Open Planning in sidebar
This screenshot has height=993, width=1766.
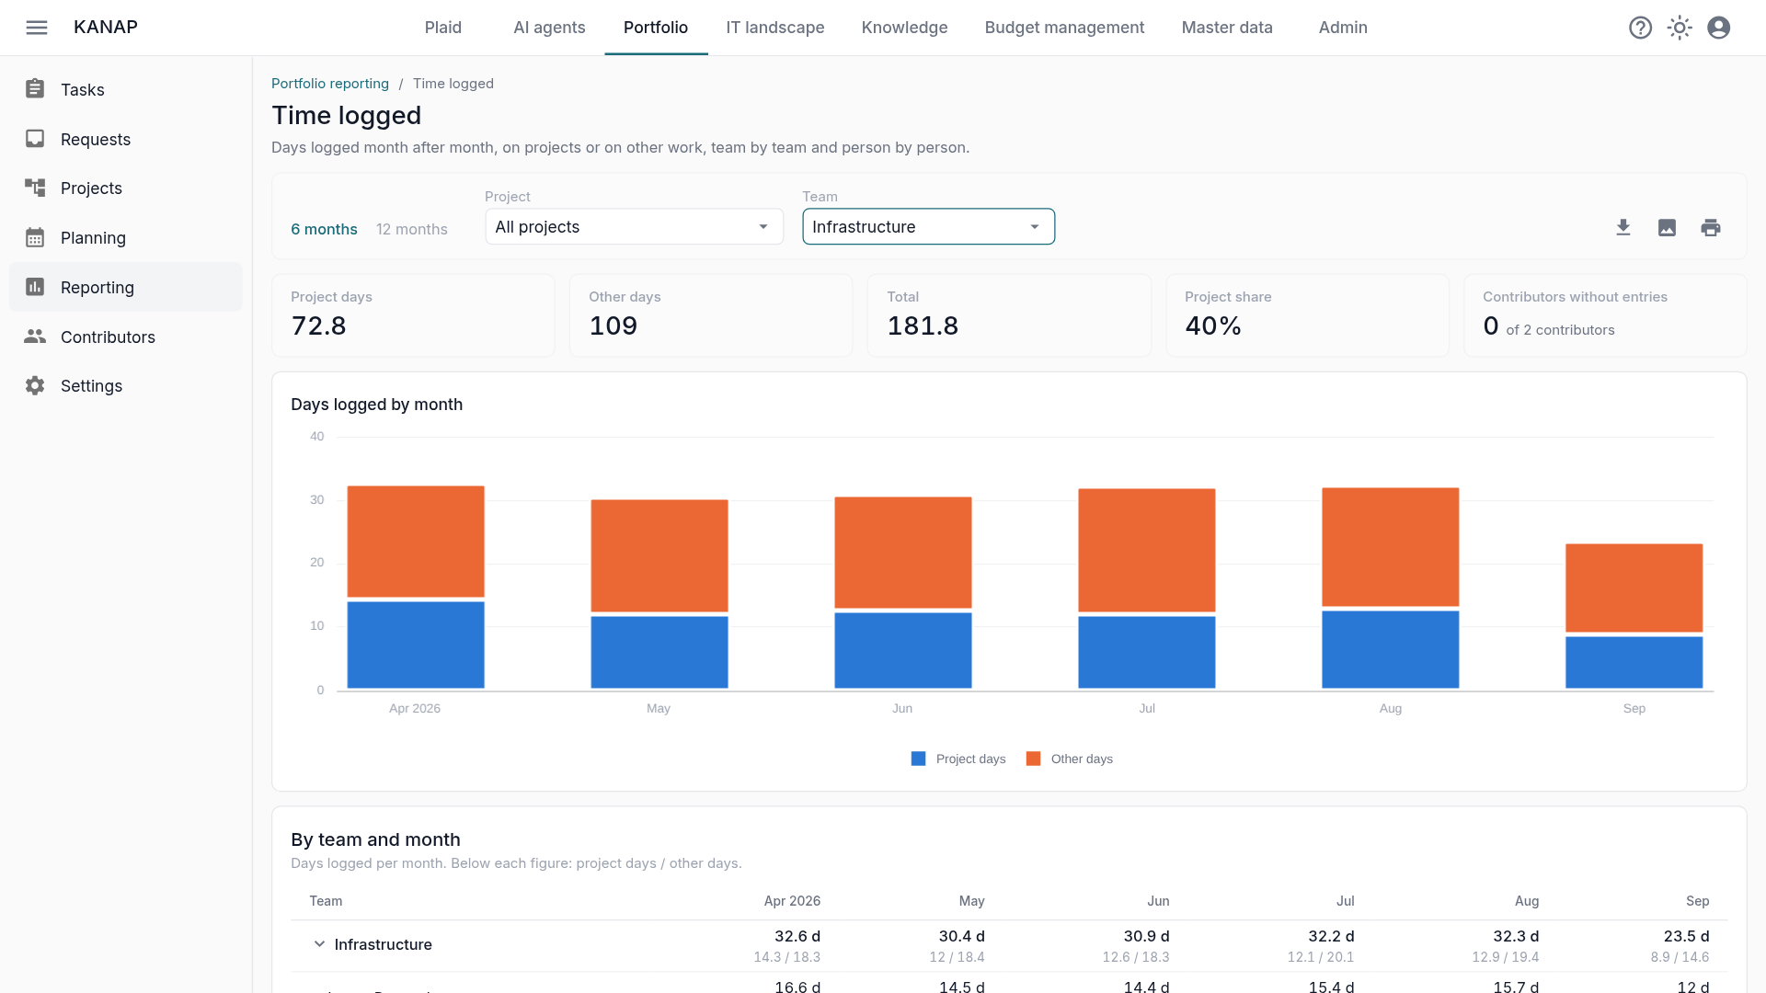tap(126, 237)
